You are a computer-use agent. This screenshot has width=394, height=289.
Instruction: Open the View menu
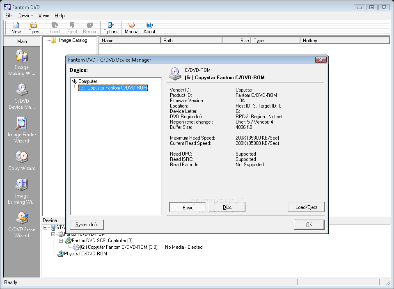click(44, 16)
